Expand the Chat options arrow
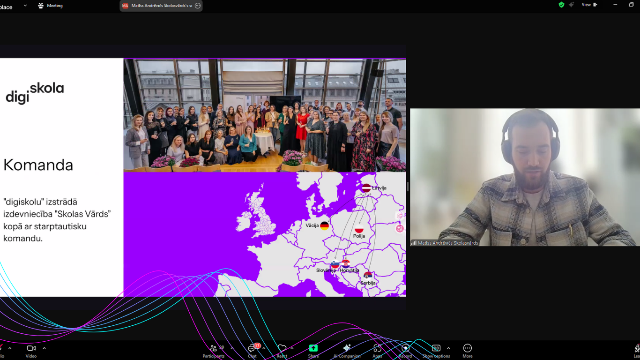The image size is (640, 360). coord(264,348)
